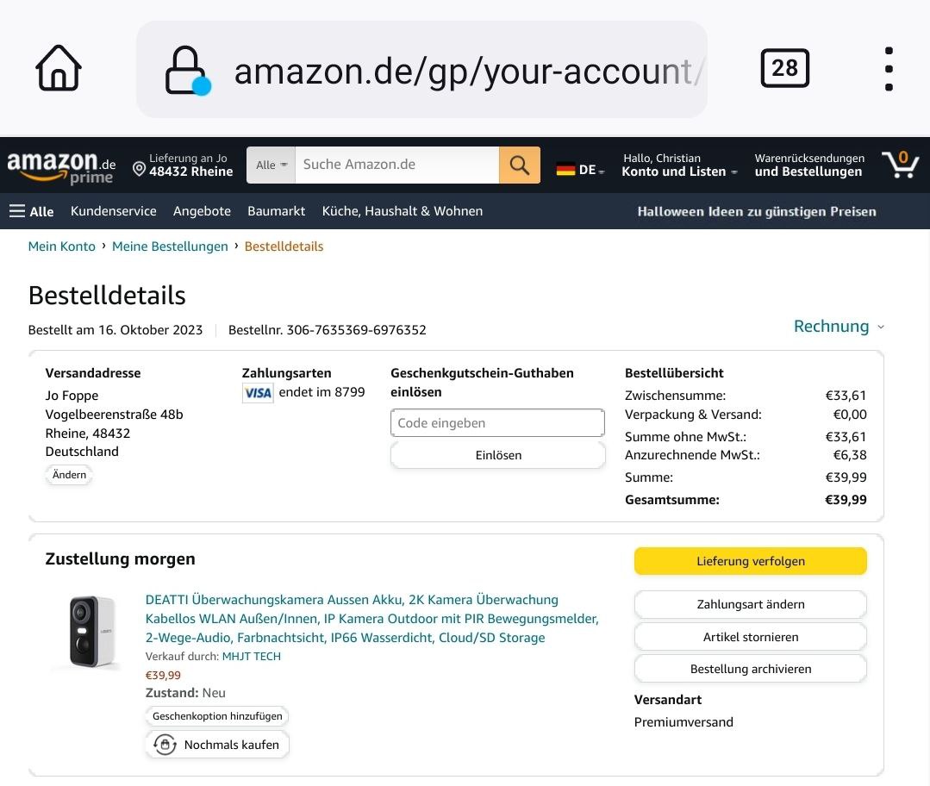Tap the browser home icon

click(58, 69)
